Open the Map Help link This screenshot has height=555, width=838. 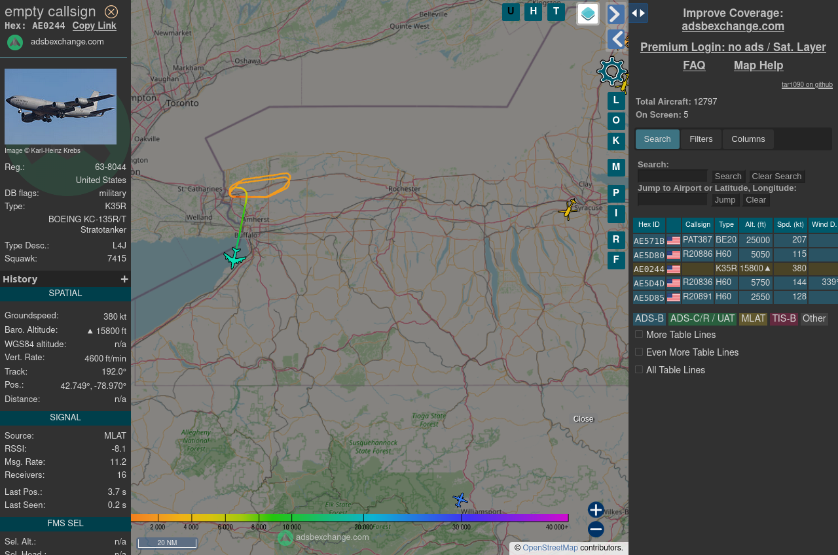[x=758, y=65]
